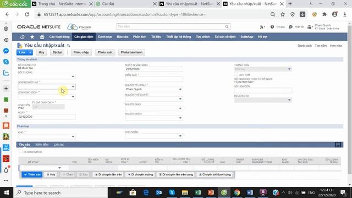This screenshot has height=198, width=352.
Task: Click Di chuyển xuống button
Action: pyautogui.click(x=140, y=174)
